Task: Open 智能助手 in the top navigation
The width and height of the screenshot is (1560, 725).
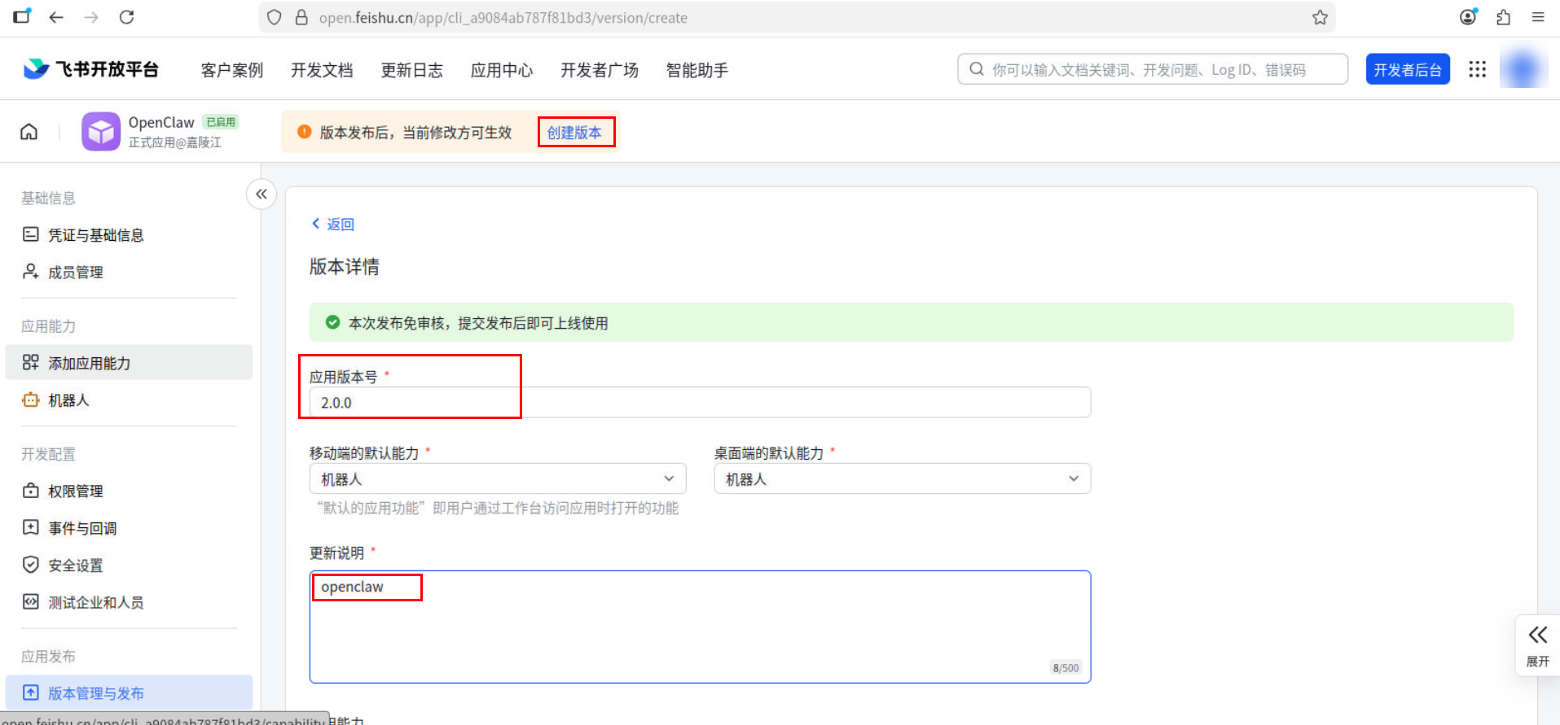Action: tap(697, 70)
